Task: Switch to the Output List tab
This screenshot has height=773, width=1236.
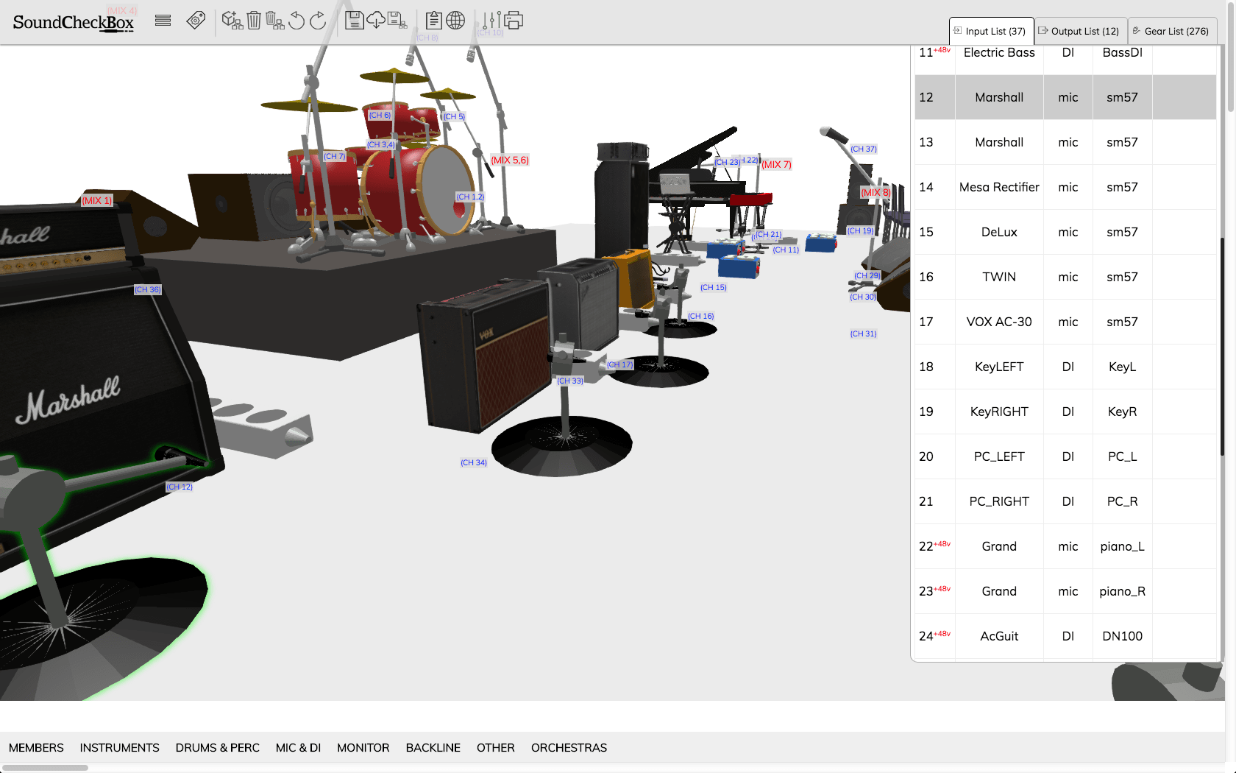Action: [x=1081, y=31]
